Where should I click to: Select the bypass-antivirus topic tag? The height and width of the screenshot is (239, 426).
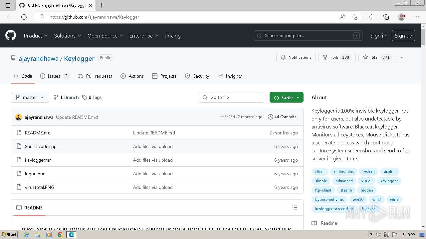pos(329,199)
